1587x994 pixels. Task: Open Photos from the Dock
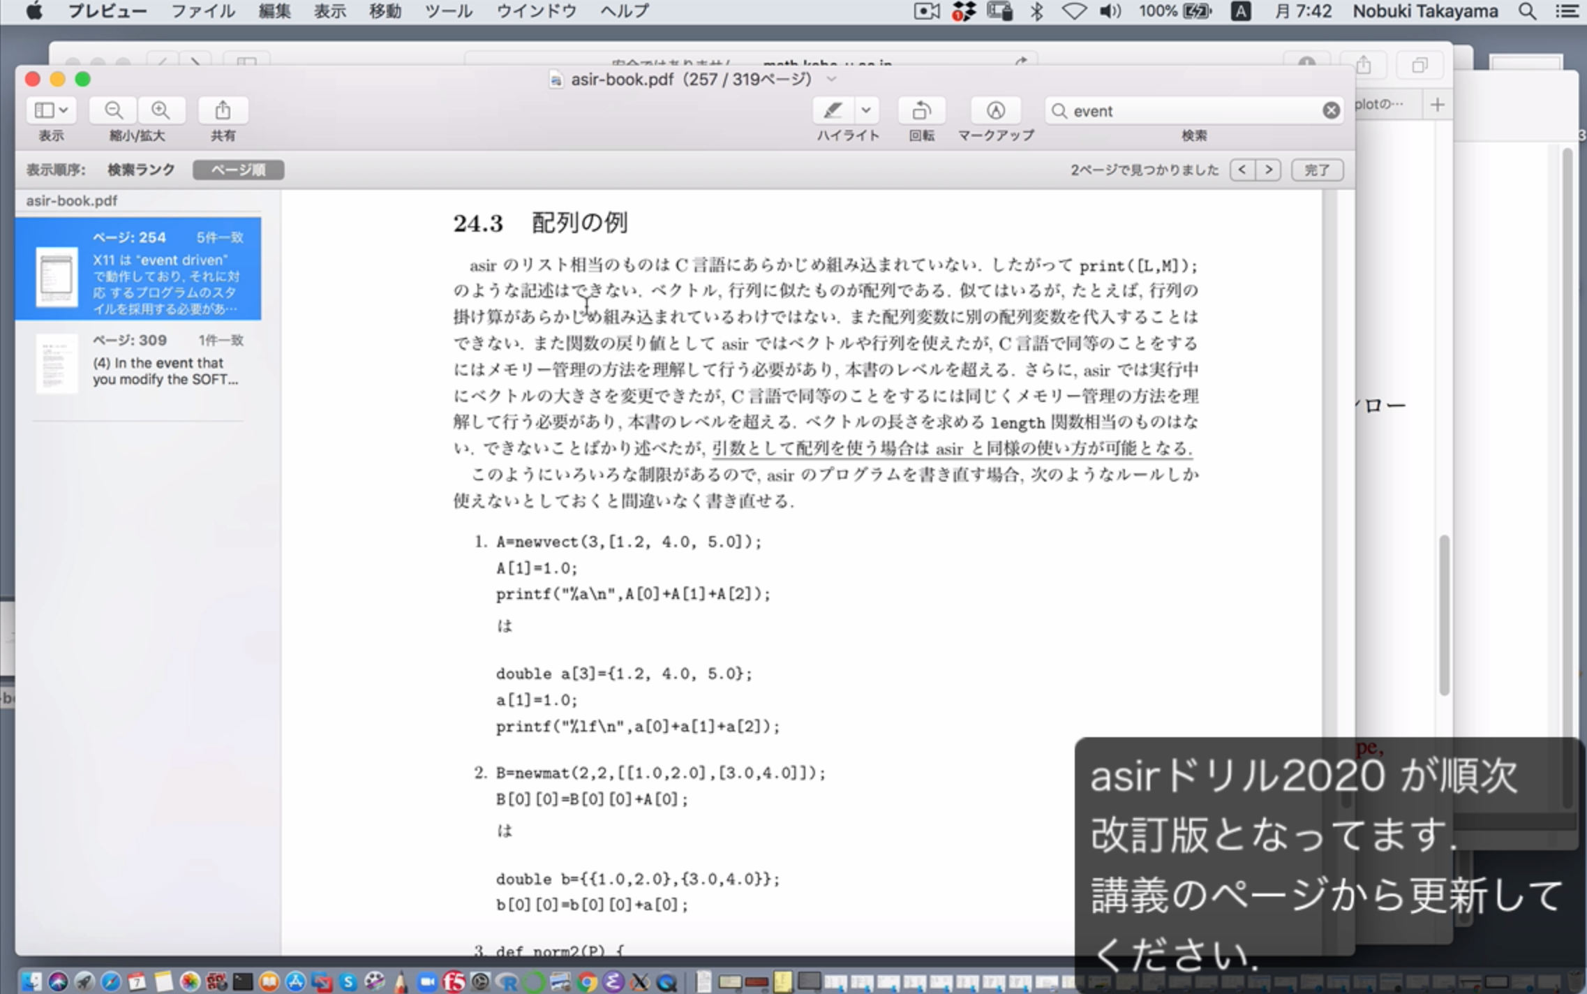click(x=189, y=981)
